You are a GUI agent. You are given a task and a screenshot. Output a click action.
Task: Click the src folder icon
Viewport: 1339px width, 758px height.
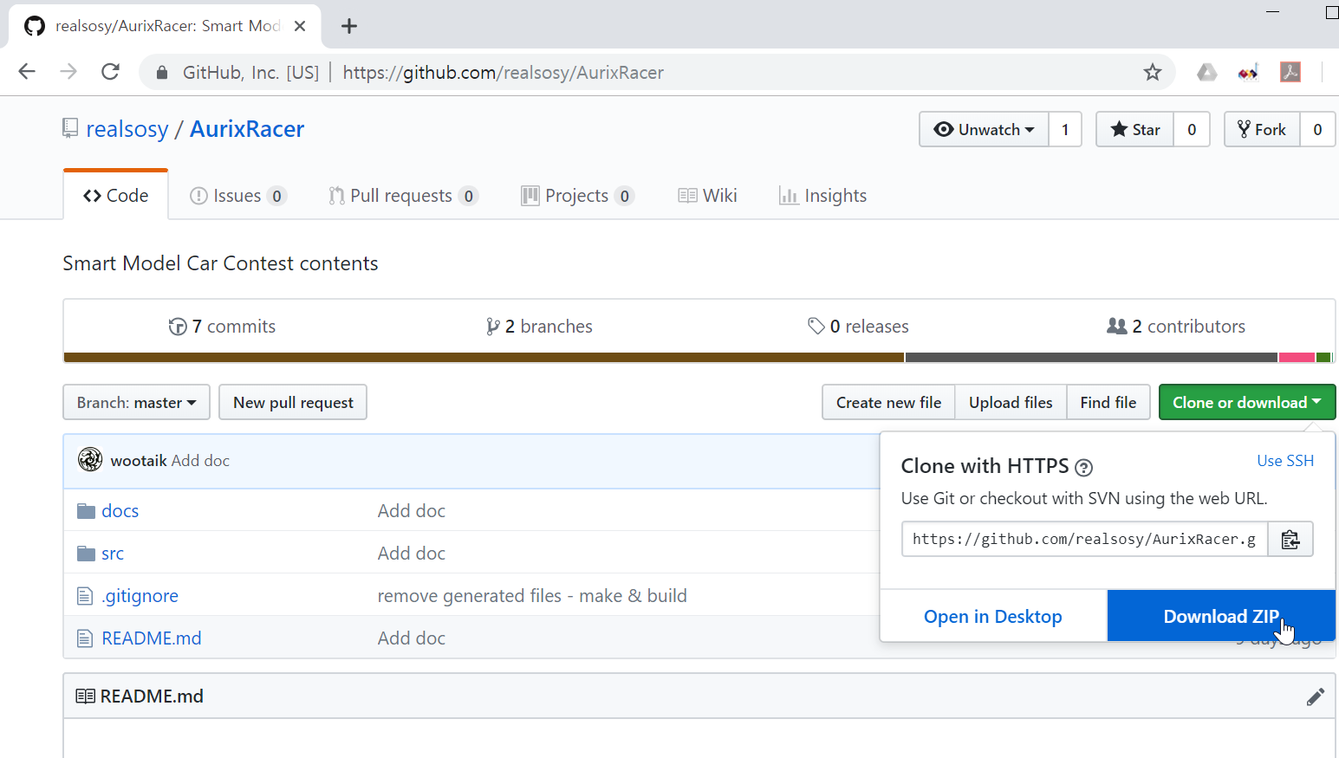coord(86,554)
